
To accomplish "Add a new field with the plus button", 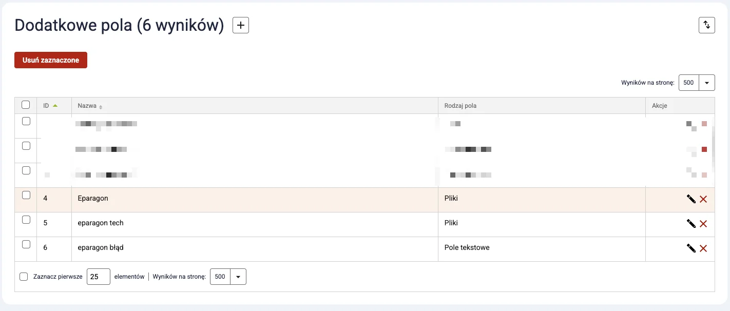I will [241, 25].
